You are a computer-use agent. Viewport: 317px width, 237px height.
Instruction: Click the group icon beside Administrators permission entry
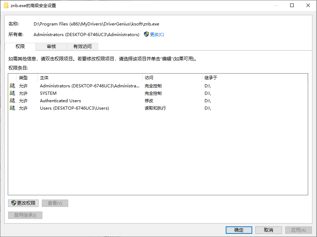[x=12, y=86]
